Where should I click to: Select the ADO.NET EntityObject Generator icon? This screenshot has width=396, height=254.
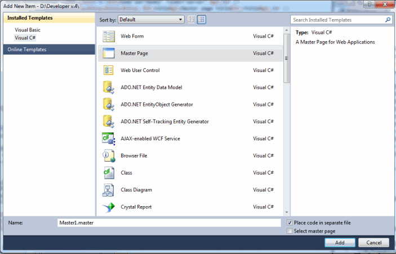[109, 104]
